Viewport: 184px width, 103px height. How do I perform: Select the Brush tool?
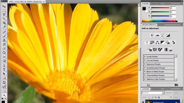pos(4,36)
